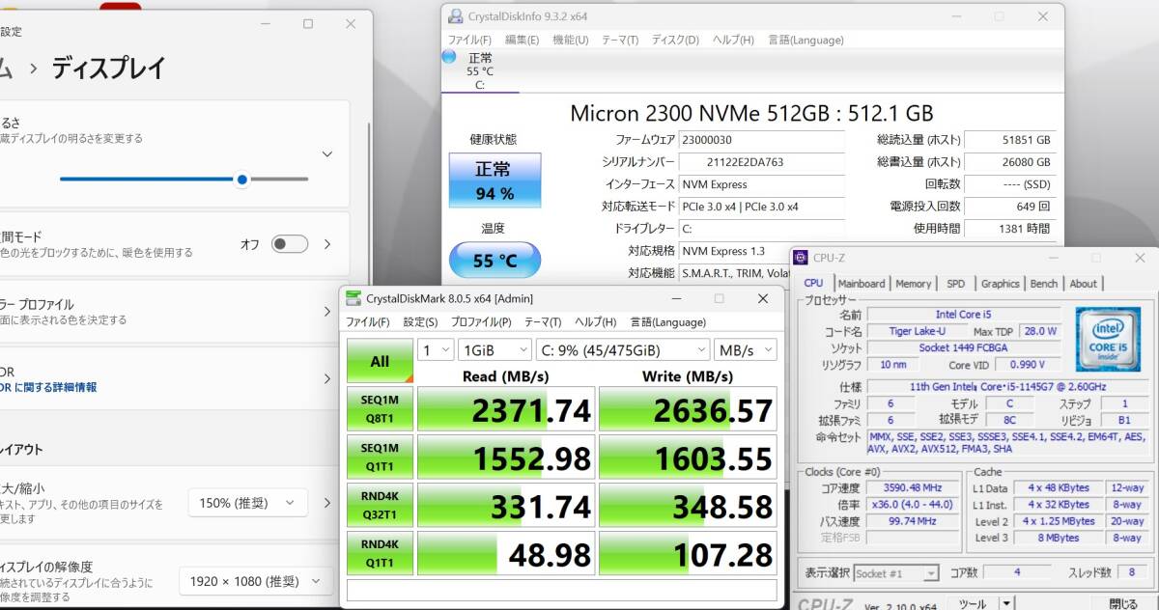Run RND4K Q32T1 benchmark
1159x610 pixels.
click(380, 505)
